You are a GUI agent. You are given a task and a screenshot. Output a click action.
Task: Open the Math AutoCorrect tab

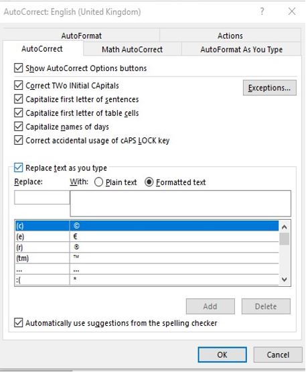pos(132,50)
